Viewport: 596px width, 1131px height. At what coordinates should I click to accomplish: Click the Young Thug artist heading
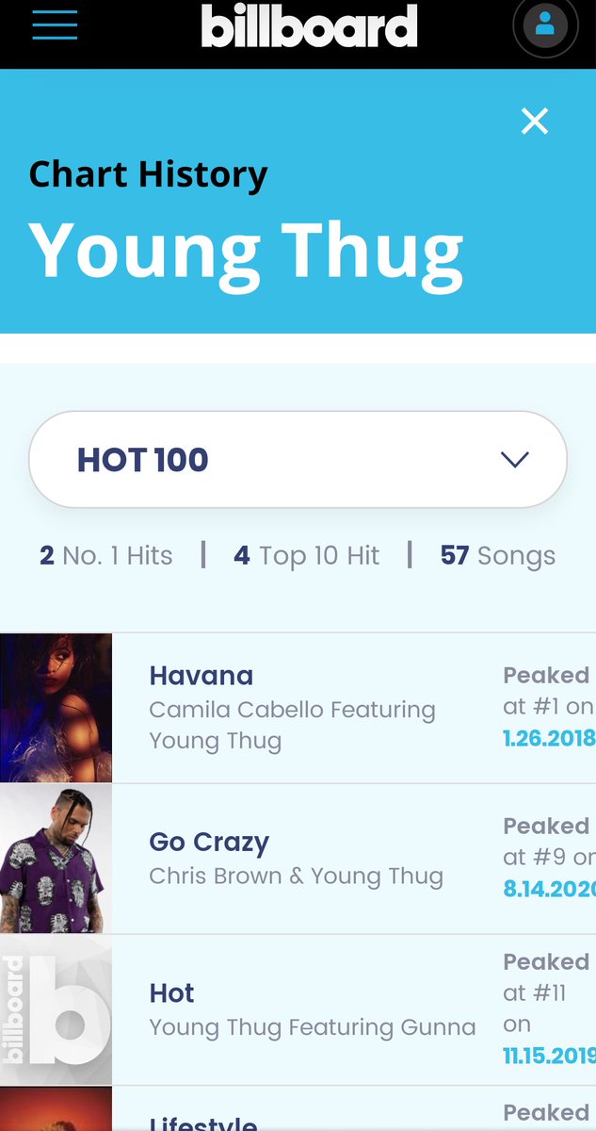(246, 252)
